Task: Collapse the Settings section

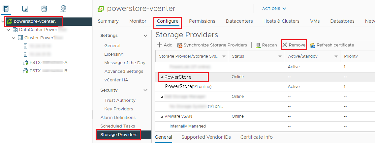Action: click(x=145, y=36)
